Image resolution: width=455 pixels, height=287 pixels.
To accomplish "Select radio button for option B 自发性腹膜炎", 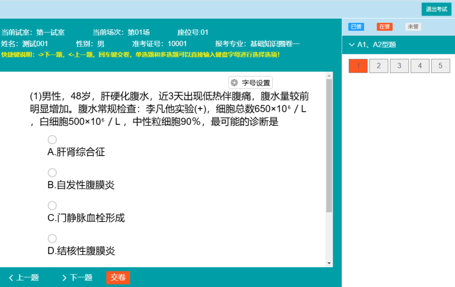I will click(x=52, y=172).
